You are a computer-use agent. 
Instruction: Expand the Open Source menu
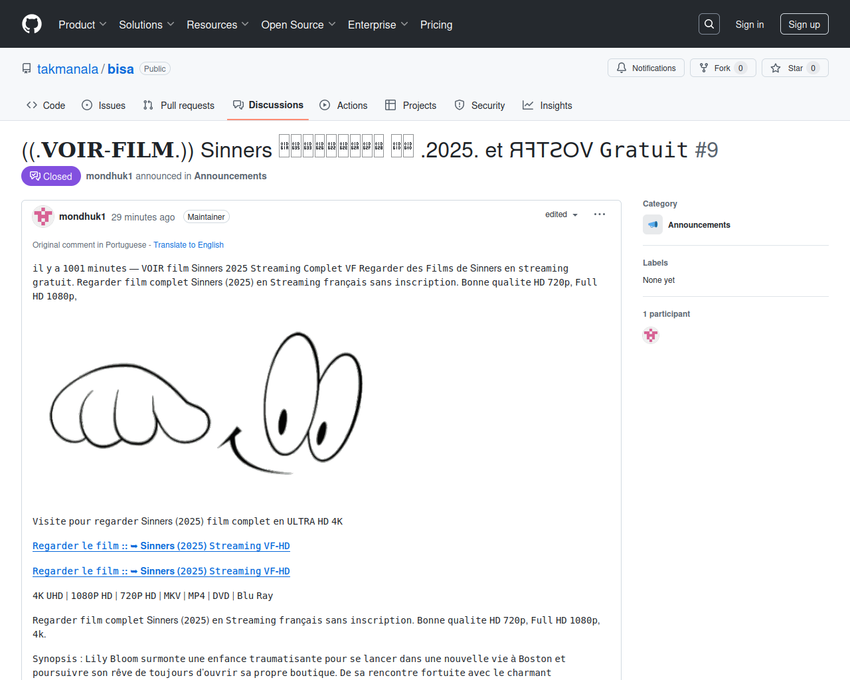point(299,25)
